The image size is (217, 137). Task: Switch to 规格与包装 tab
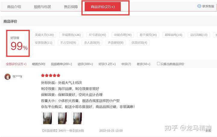tap(42, 7)
